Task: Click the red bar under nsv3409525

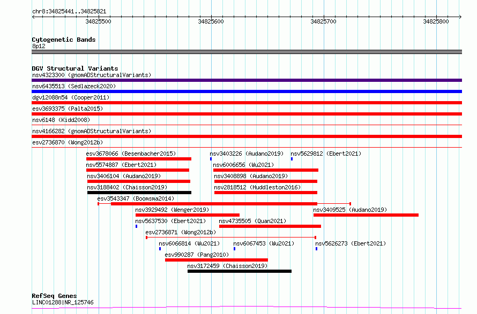Action: (x=366, y=215)
